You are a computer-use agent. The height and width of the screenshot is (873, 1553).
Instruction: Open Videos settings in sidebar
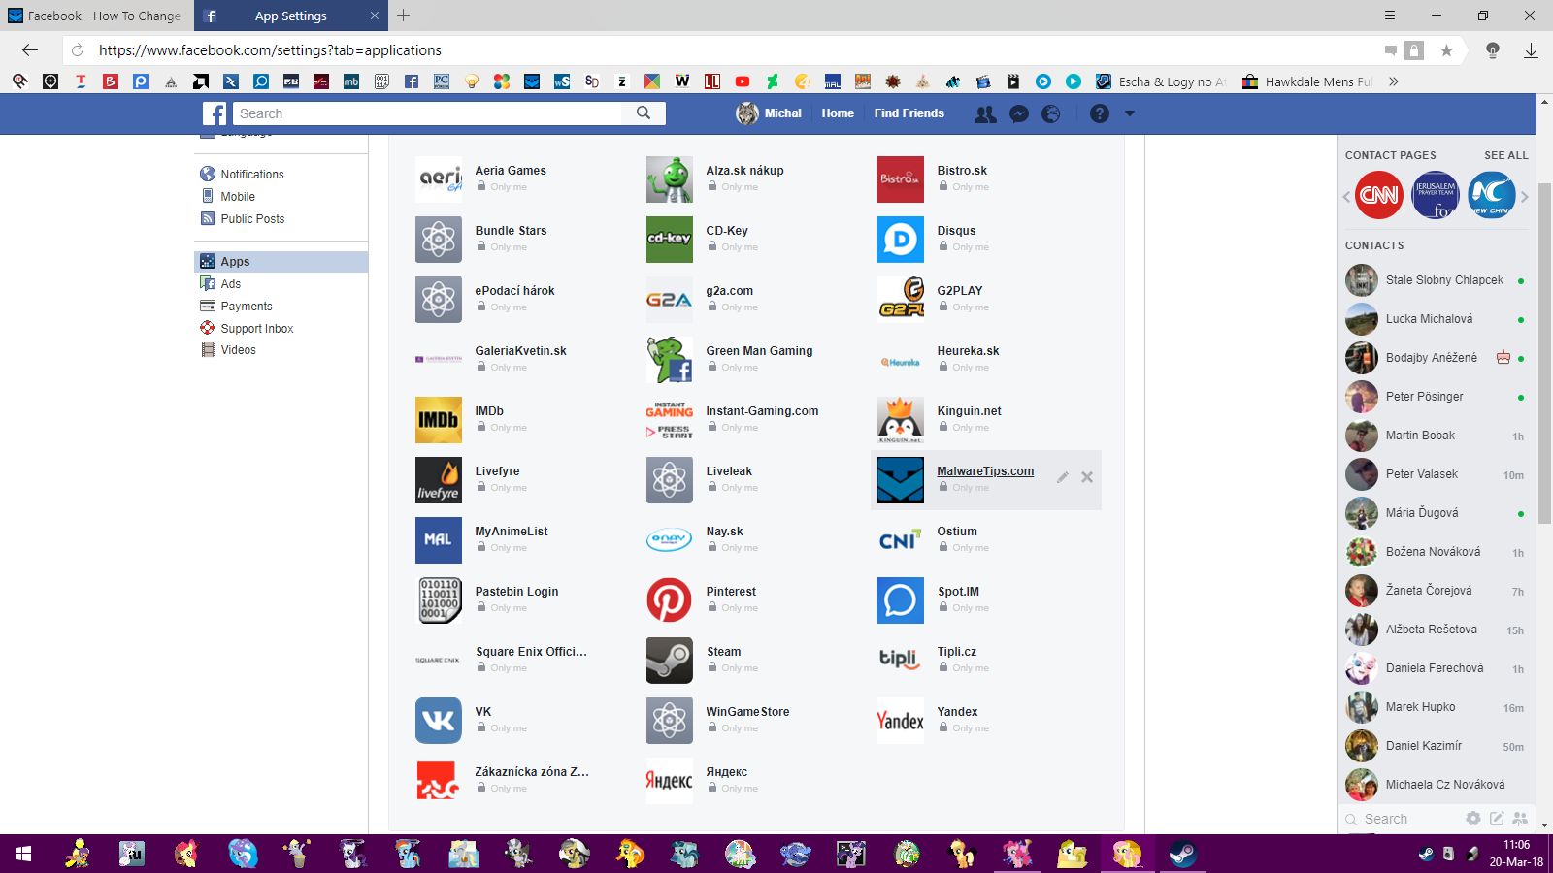(238, 350)
